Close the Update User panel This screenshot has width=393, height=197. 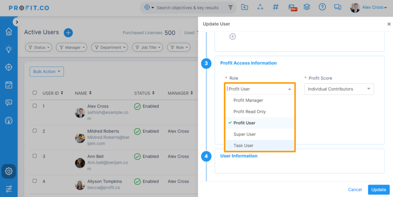[x=389, y=24]
